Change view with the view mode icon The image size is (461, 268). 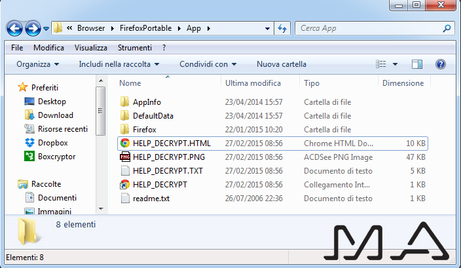381,64
